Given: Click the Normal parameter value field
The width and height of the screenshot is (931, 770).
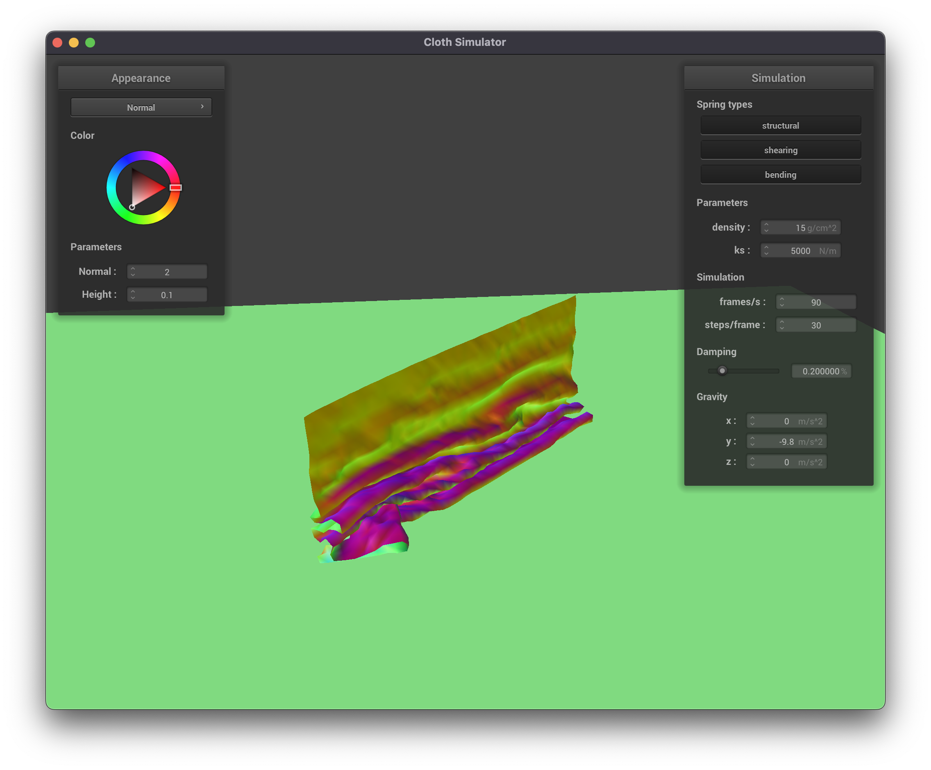Looking at the screenshot, I should pyautogui.click(x=167, y=272).
